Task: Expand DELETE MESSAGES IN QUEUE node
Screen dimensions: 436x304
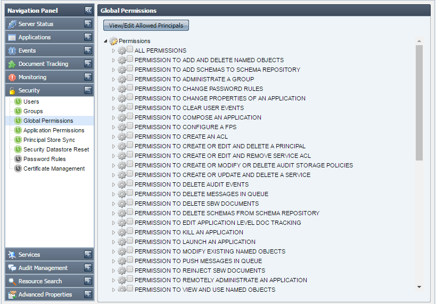Action: pos(113,195)
